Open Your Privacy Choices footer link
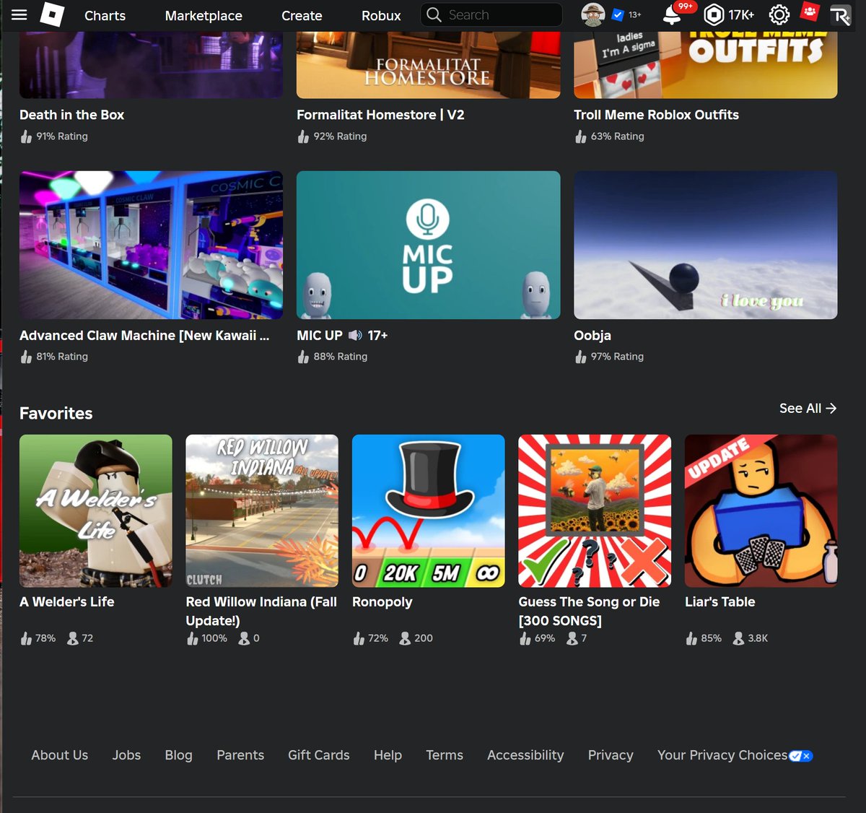Screen dimensions: 866x813 coord(722,755)
